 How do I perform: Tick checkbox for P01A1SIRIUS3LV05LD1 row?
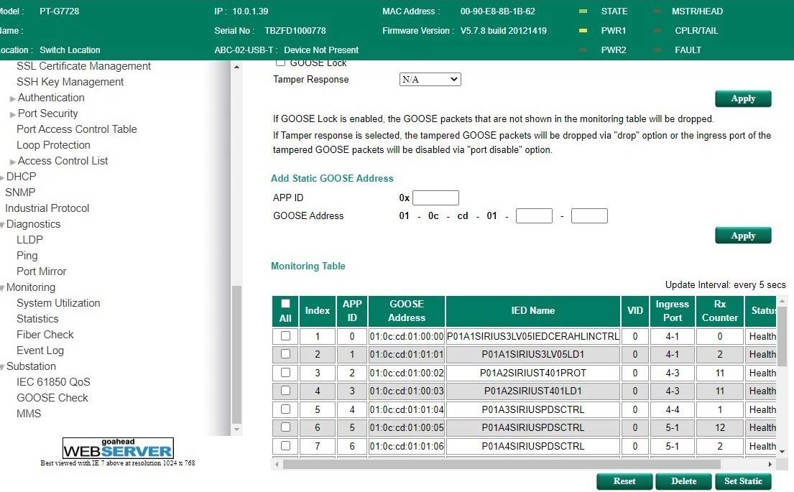click(285, 354)
